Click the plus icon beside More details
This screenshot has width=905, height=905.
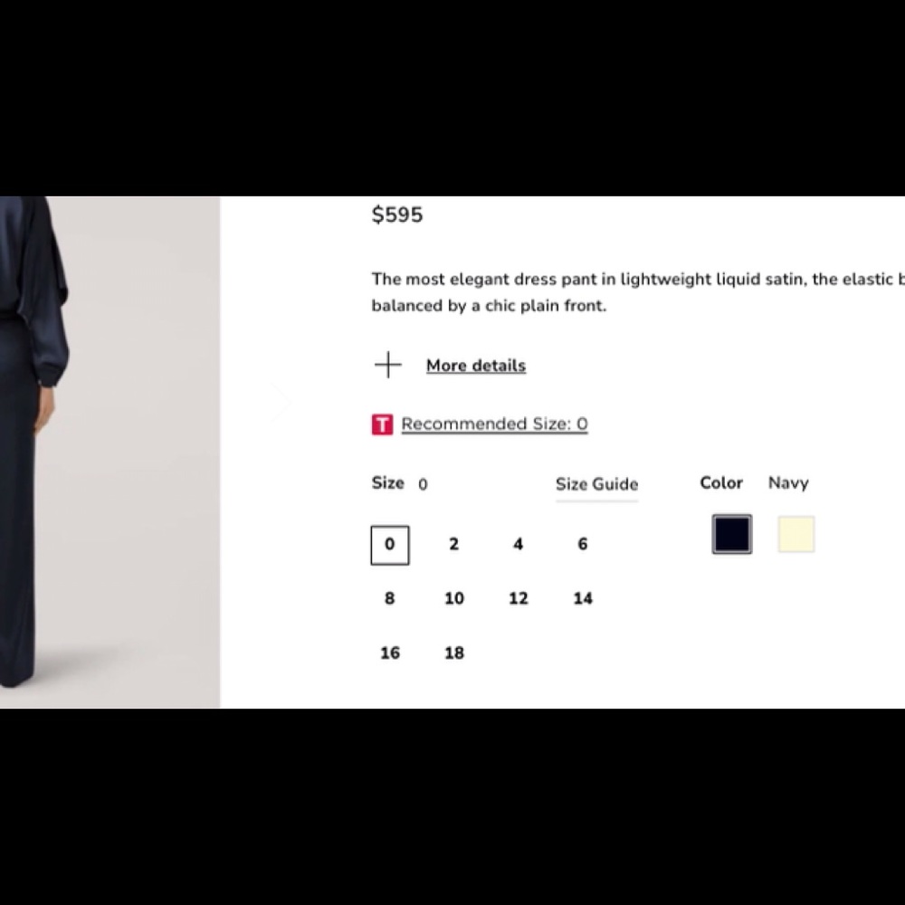pyautogui.click(x=388, y=365)
